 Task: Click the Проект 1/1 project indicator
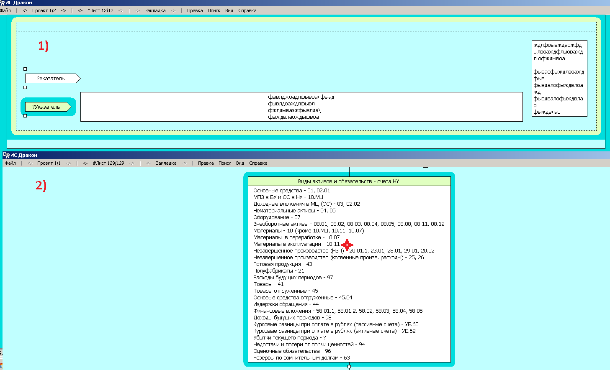tap(49, 163)
